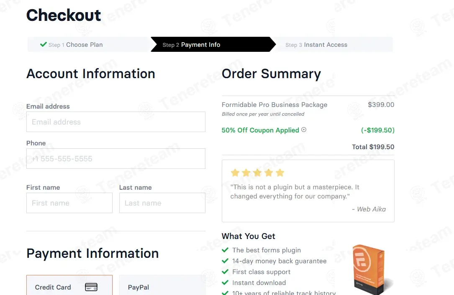Click the green checkmark beside Step 1
The image size is (454, 295).
click(44, 44)
